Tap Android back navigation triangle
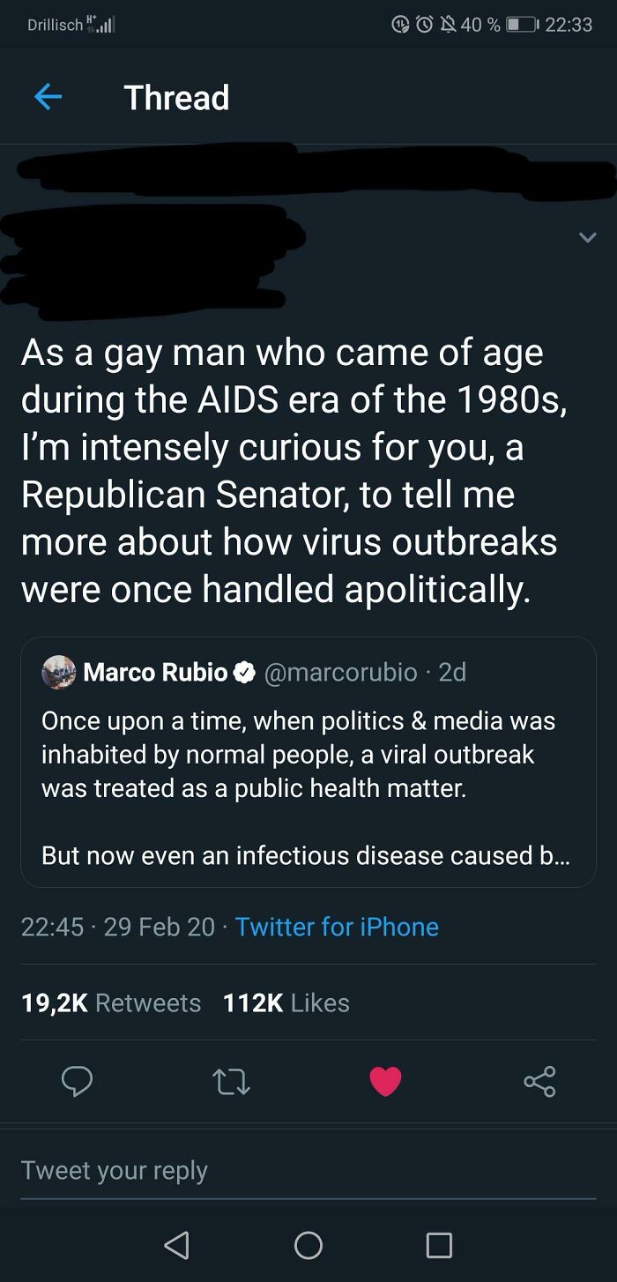617x1282 pixels. point(176,1244)
